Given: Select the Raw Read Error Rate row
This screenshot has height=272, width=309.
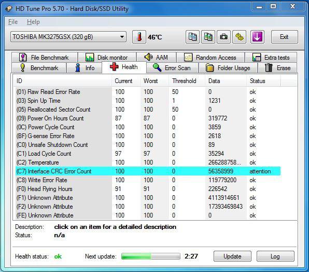Looking at the screenshot, I should click(x=148, y=92).
